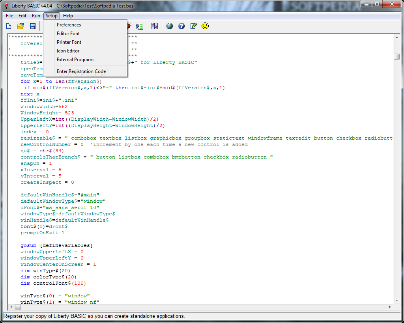Open the Edit menu
Image resolution: width=404 pixels, height=323 pixels.
[x=22, y=16]
